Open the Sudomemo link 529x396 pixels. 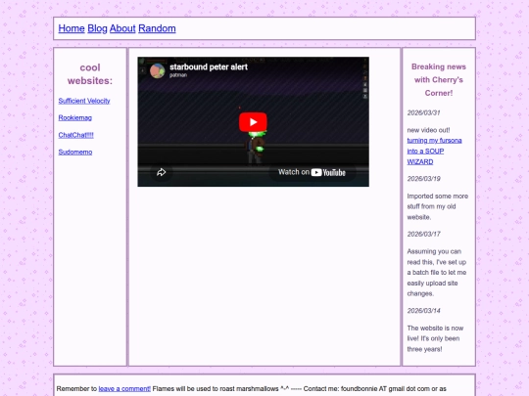click(75, 153)
